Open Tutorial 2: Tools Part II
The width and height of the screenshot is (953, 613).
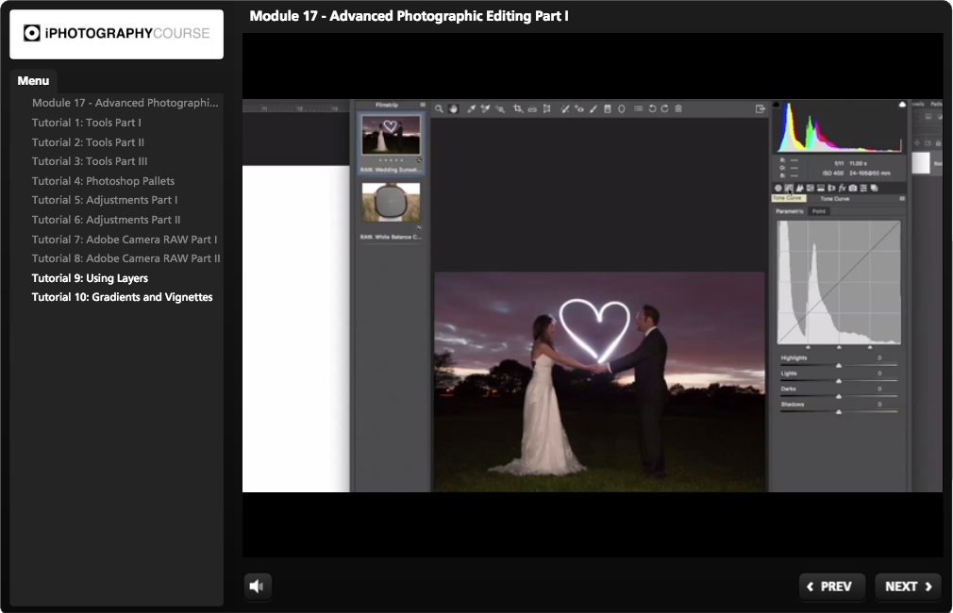[88, 142]
